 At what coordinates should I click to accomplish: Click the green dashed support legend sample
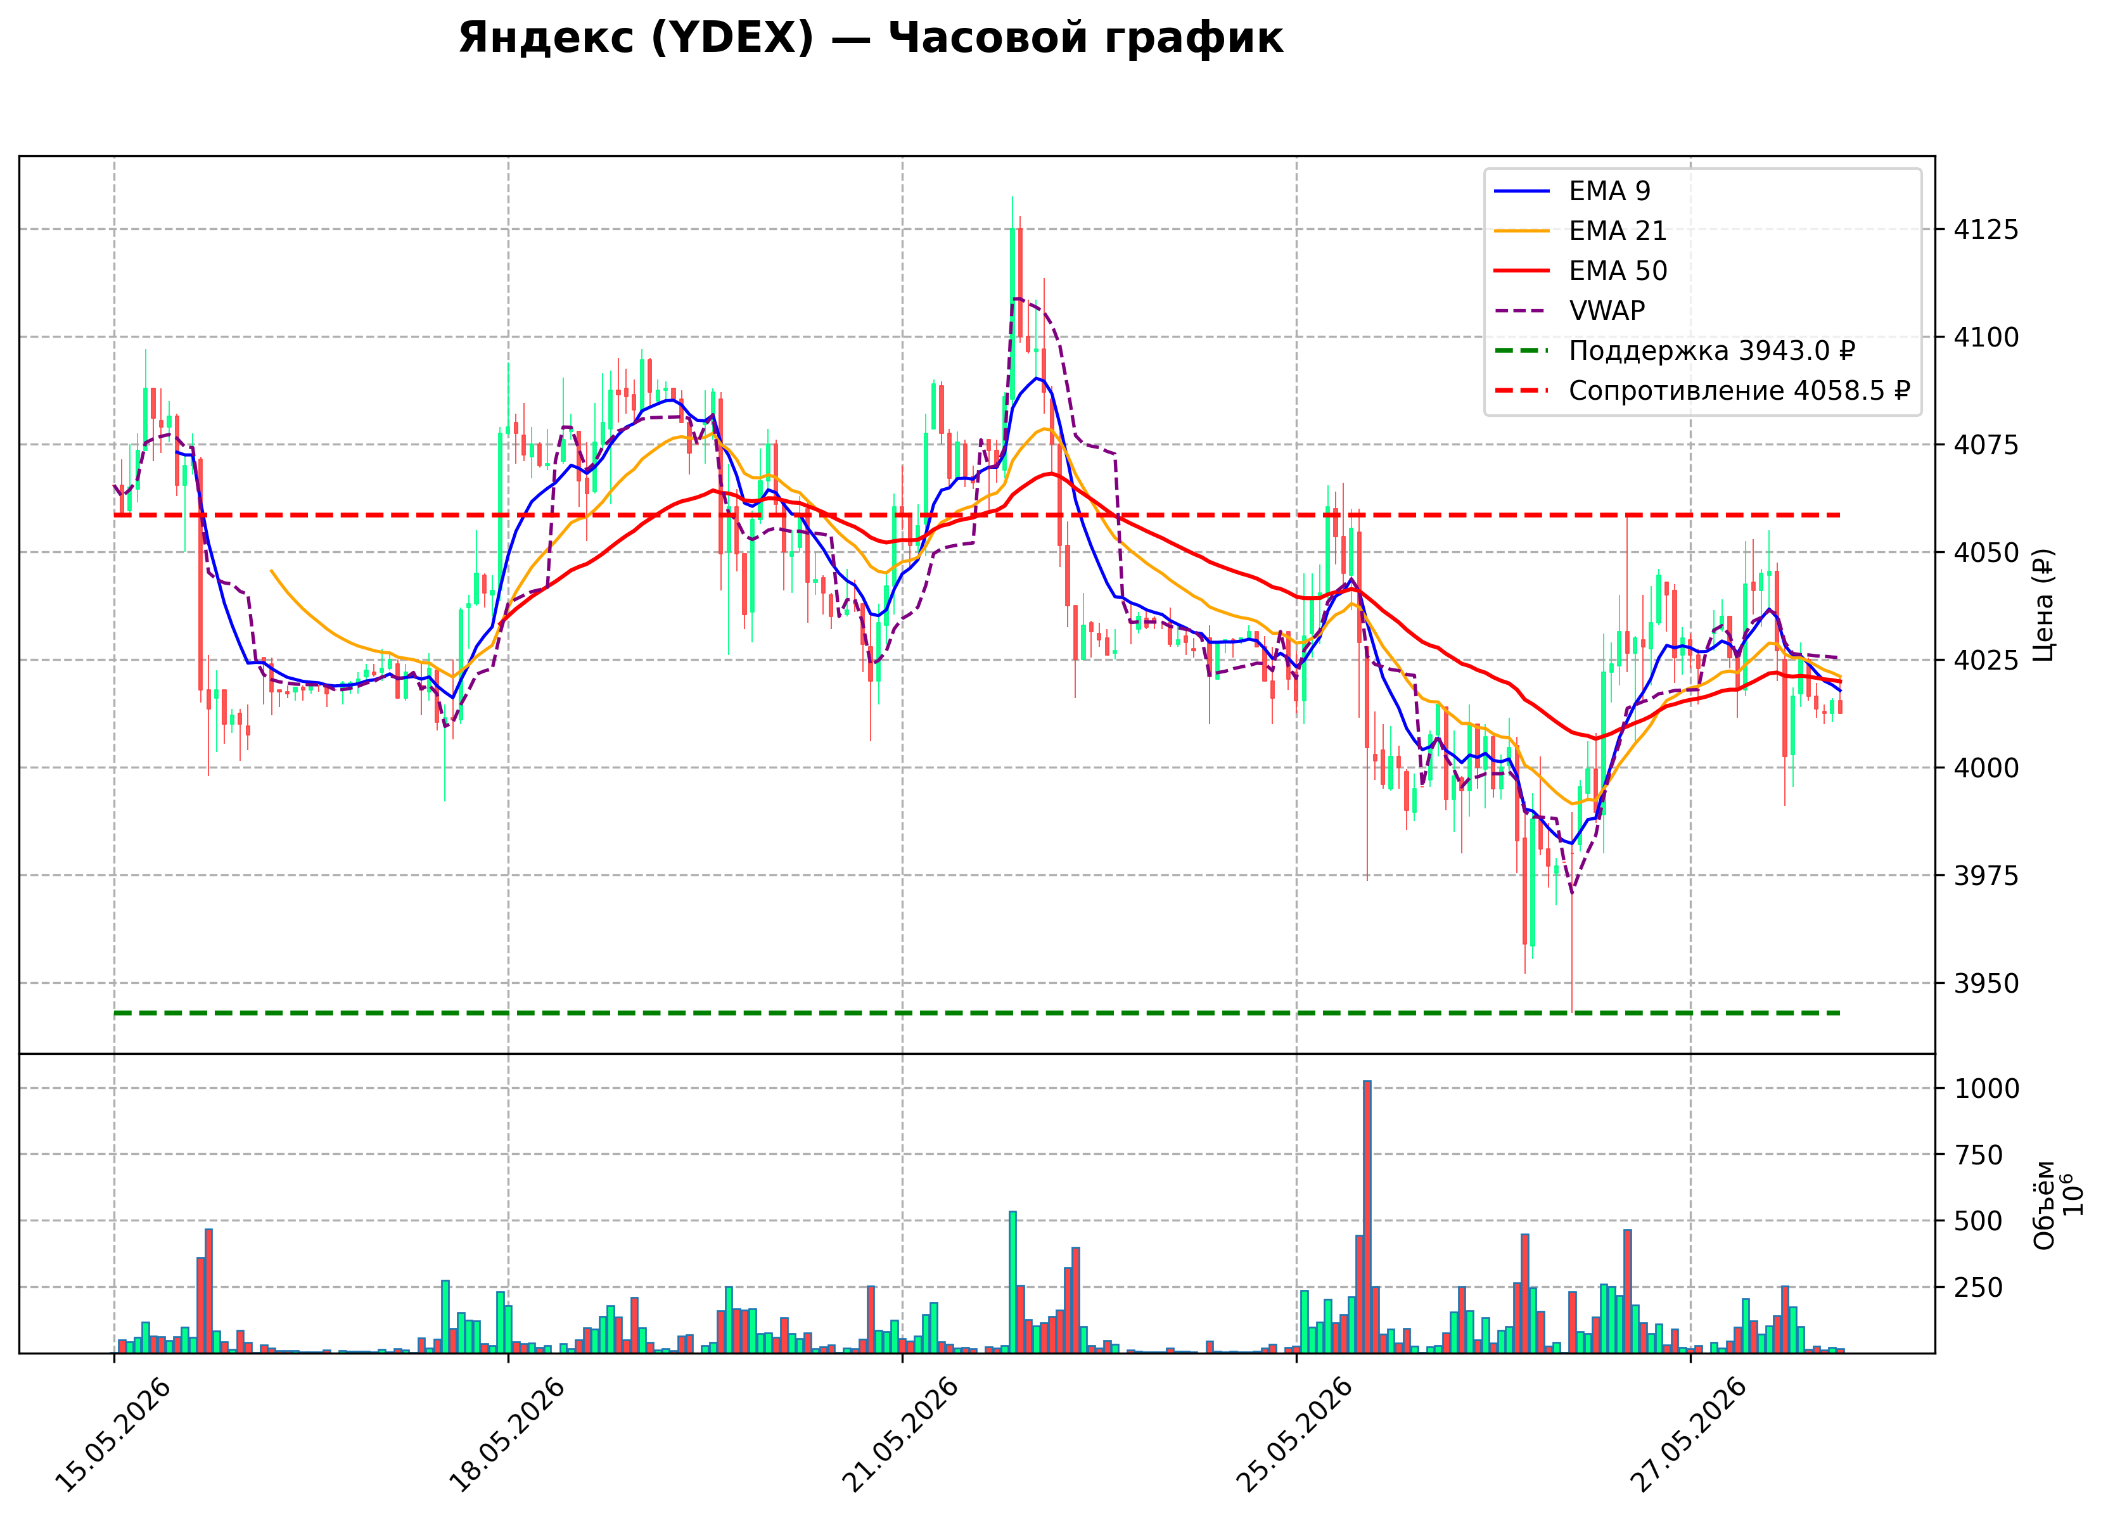[1521, 352]
